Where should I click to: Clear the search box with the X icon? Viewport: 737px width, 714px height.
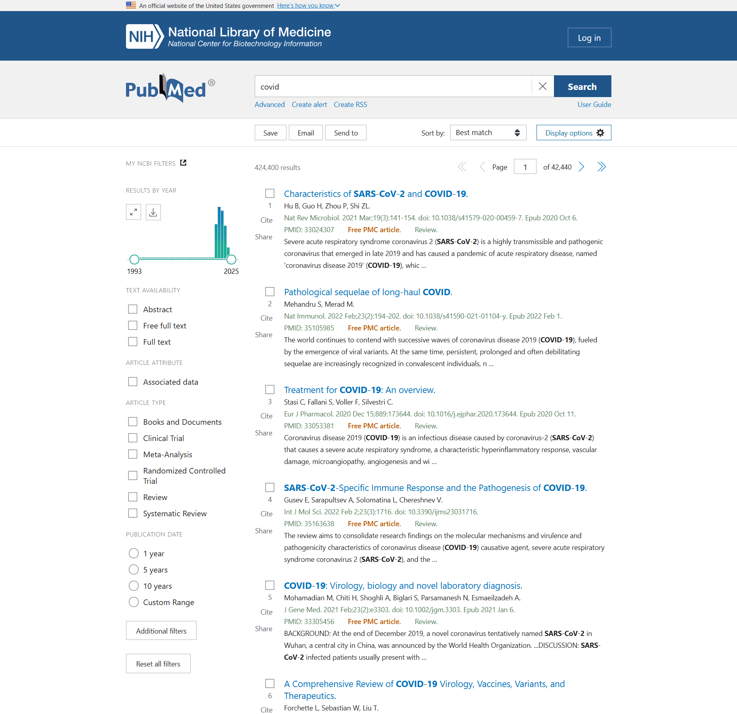point(542,86)
